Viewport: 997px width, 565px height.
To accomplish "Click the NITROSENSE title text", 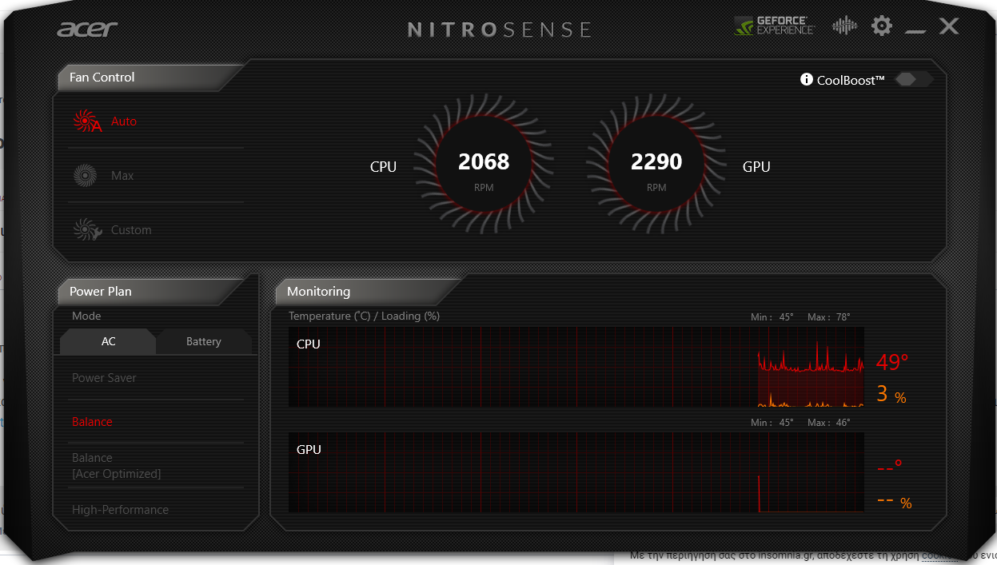I will click(x=500, y=30).
